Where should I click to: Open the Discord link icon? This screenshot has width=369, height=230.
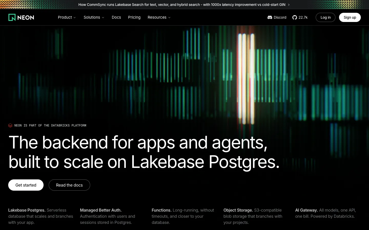click(270, 17)
